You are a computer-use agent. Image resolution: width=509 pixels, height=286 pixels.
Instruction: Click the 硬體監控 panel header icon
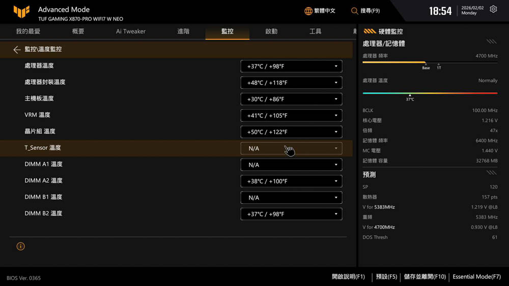370,31
